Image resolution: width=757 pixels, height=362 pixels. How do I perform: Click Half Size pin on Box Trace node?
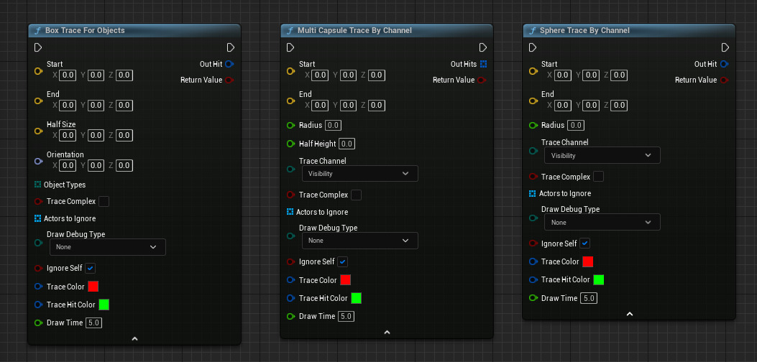pyautogui.click(x=39, y=131)
